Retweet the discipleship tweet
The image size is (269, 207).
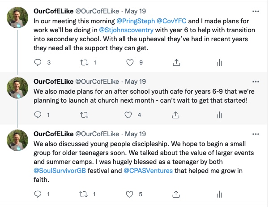(x=83, y=194)
